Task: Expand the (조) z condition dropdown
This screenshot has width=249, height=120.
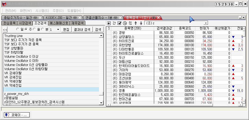Action: [x=205, y=23]
